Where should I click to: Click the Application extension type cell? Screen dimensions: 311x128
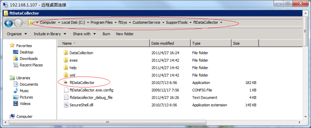[210, 105]
